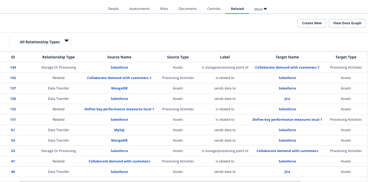Select the Documents tab

[188, 9]
